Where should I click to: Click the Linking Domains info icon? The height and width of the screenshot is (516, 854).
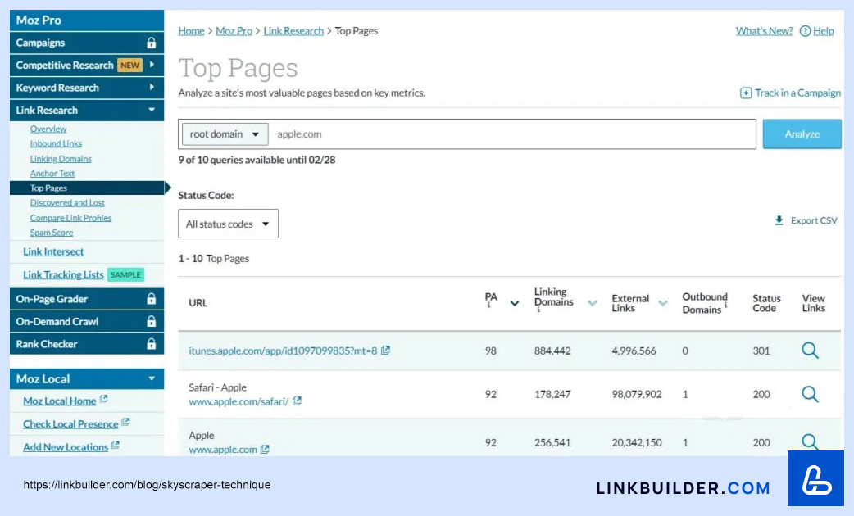tap(538, 310)
